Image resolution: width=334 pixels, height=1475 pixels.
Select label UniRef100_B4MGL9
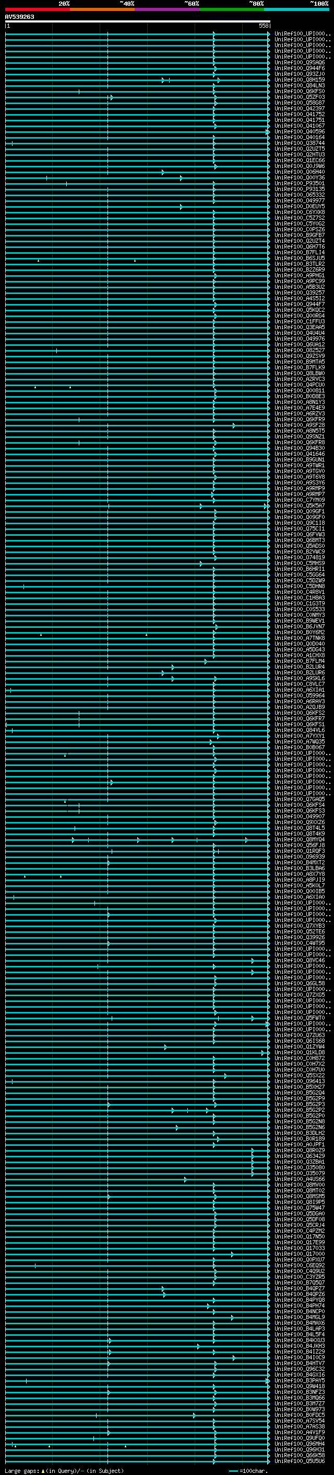click(x=299, y=1317)
